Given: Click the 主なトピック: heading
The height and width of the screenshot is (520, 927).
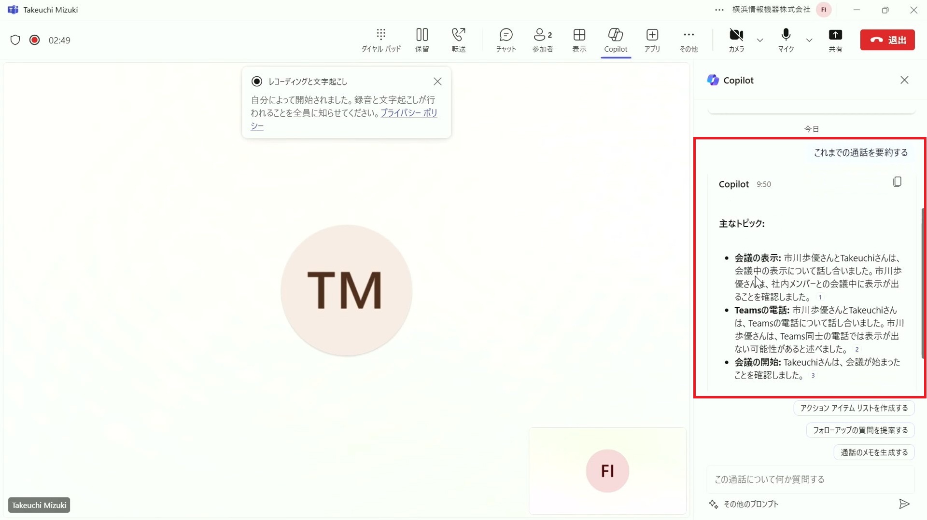Looking at the screenshot, I should [742, 223].
